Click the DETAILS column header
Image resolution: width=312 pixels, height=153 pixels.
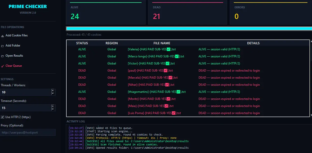[x=253, y=43]
